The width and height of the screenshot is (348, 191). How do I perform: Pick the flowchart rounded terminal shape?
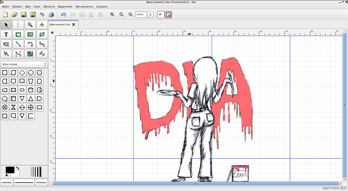[x=22, y=90]
